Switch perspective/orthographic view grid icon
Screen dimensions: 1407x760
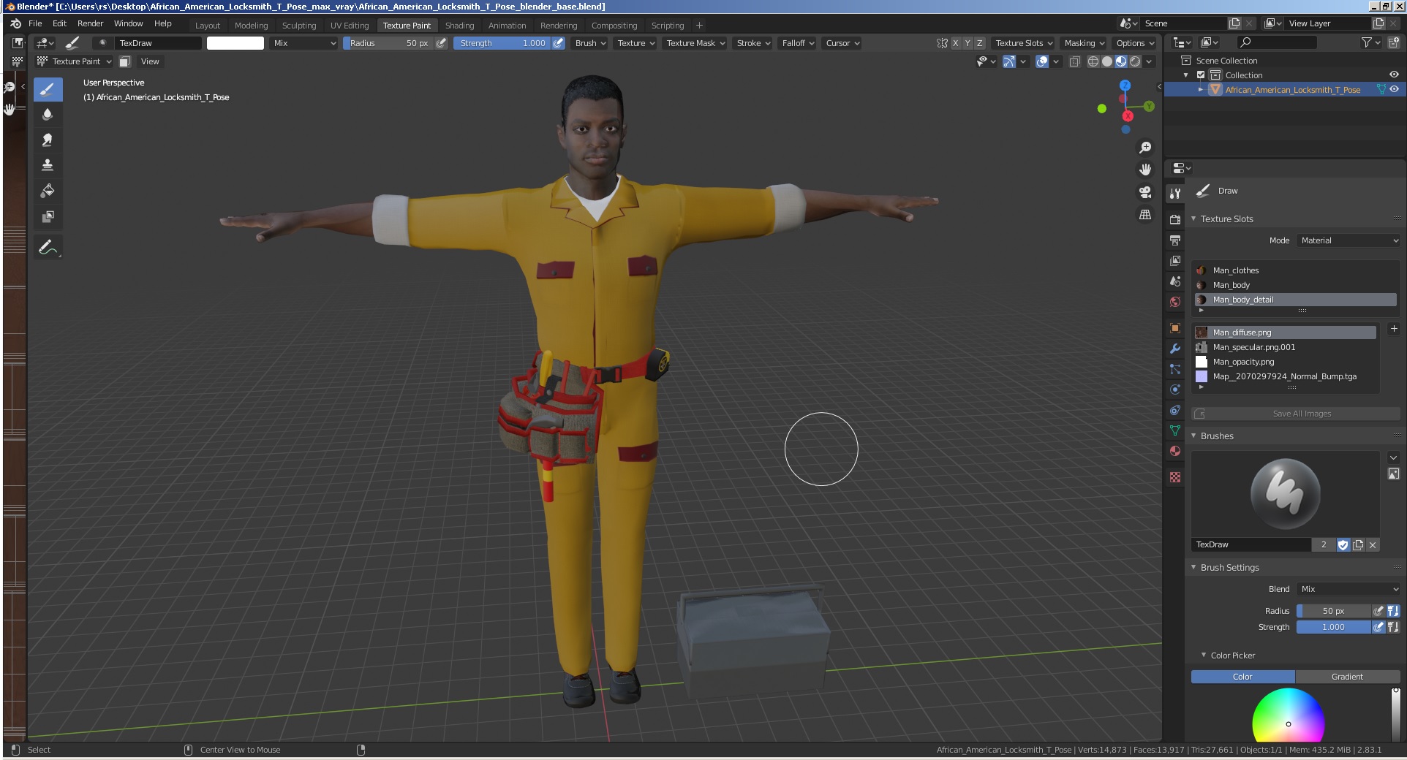[x=1145, y=215]
